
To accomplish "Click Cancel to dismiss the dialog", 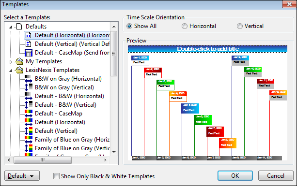I will coord(276,176).
